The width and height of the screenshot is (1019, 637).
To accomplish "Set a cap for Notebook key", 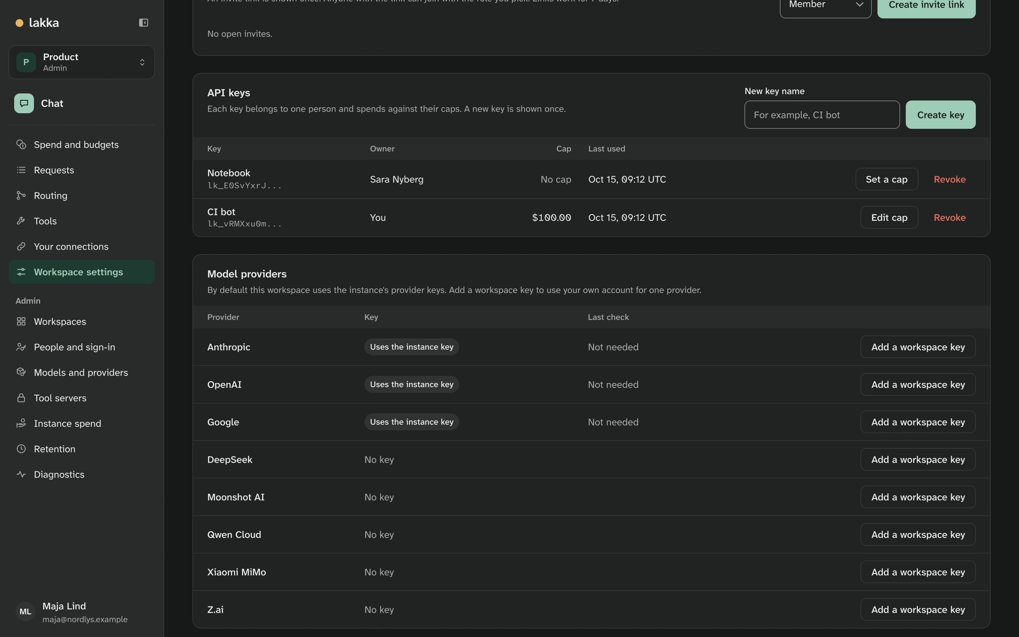I will [886, 179].
